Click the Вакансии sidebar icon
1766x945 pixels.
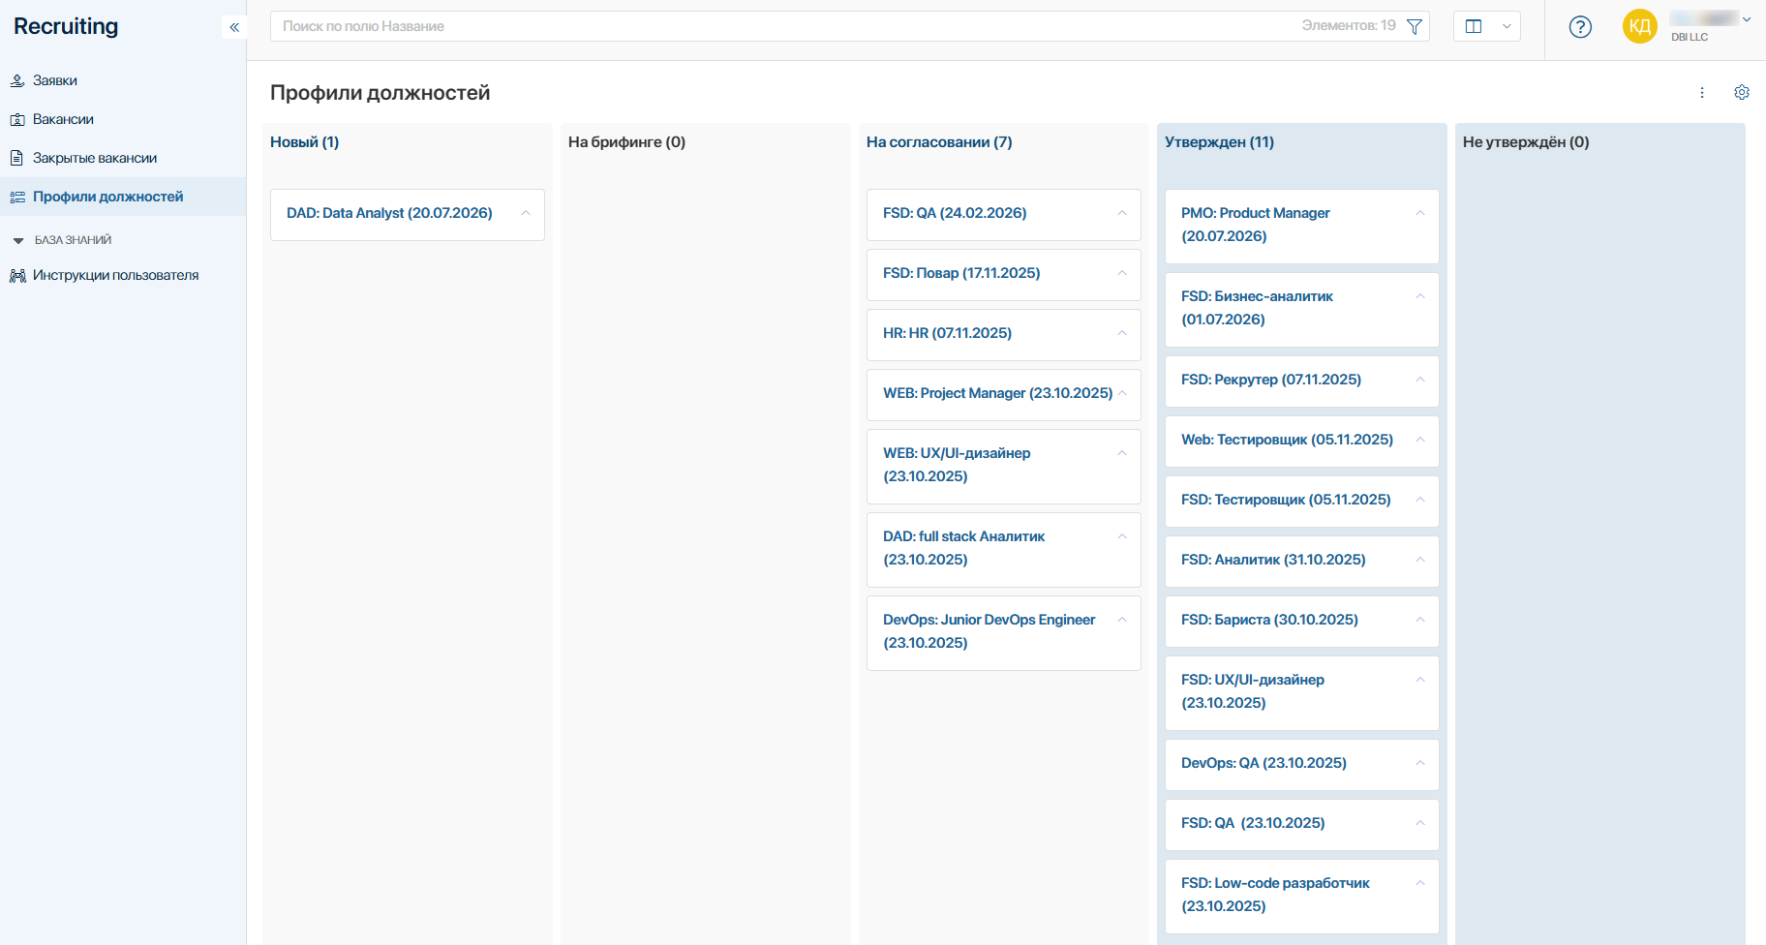(x=17, y=119)
